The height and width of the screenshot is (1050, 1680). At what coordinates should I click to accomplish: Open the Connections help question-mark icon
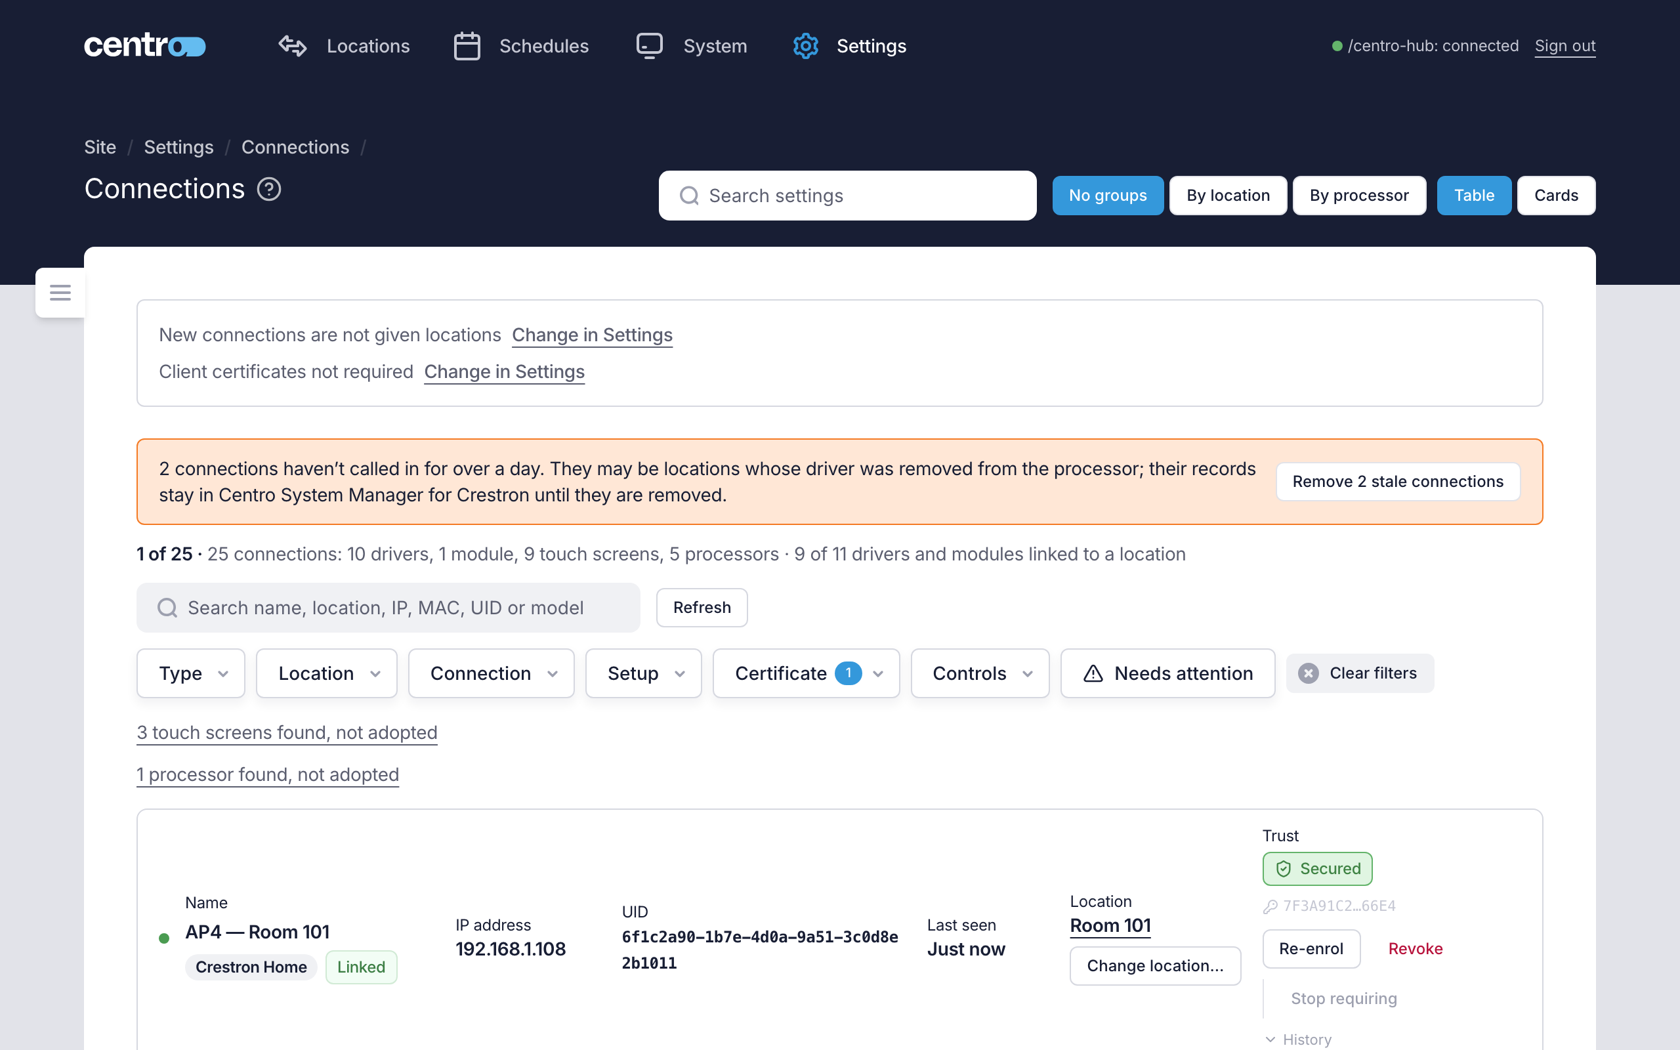pos(268,189)
